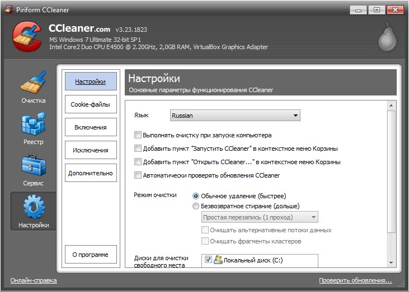Open Простая перезапись (1 проход) dropdown
This screenshot has height=292, width=409.
[x=260, y=217]
